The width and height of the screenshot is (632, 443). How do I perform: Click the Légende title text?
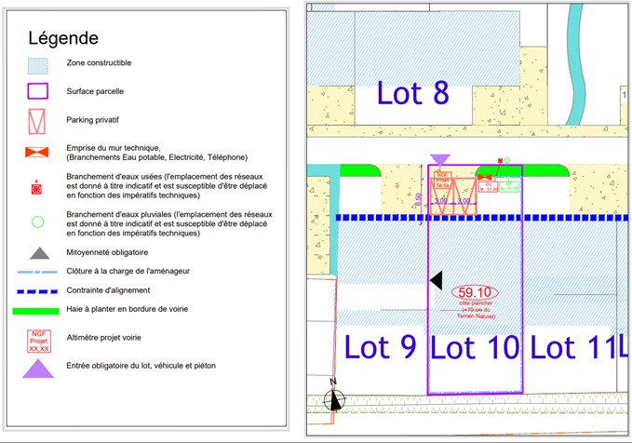click(x=63, y=38)
